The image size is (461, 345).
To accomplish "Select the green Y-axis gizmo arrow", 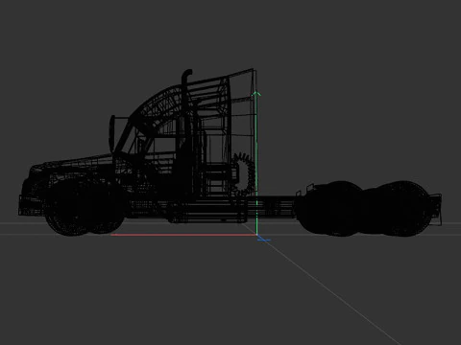I will [256, 163].
